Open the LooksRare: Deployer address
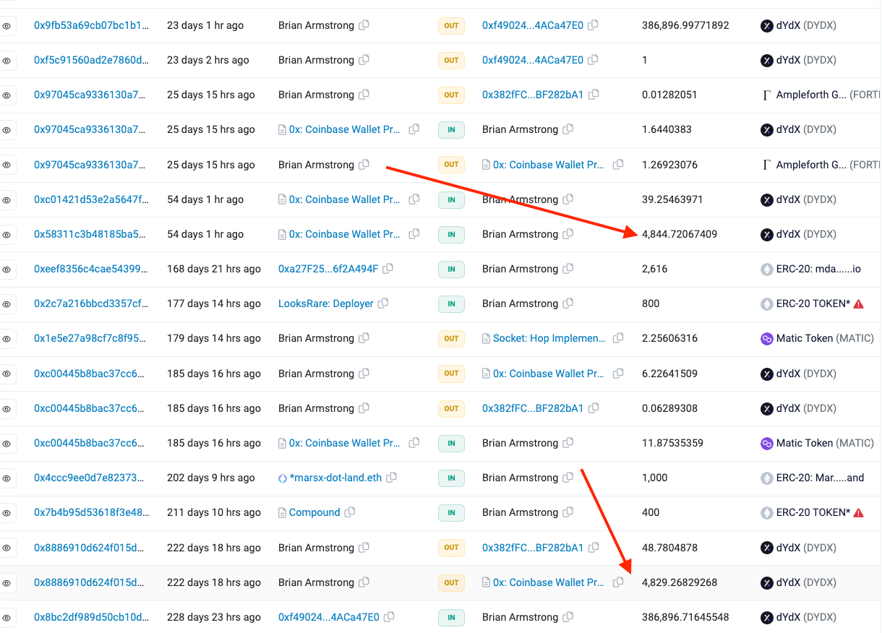 point(326,303)
